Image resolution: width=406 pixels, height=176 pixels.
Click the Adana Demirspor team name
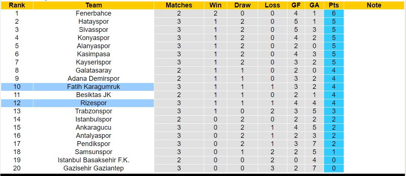(93, 79)
